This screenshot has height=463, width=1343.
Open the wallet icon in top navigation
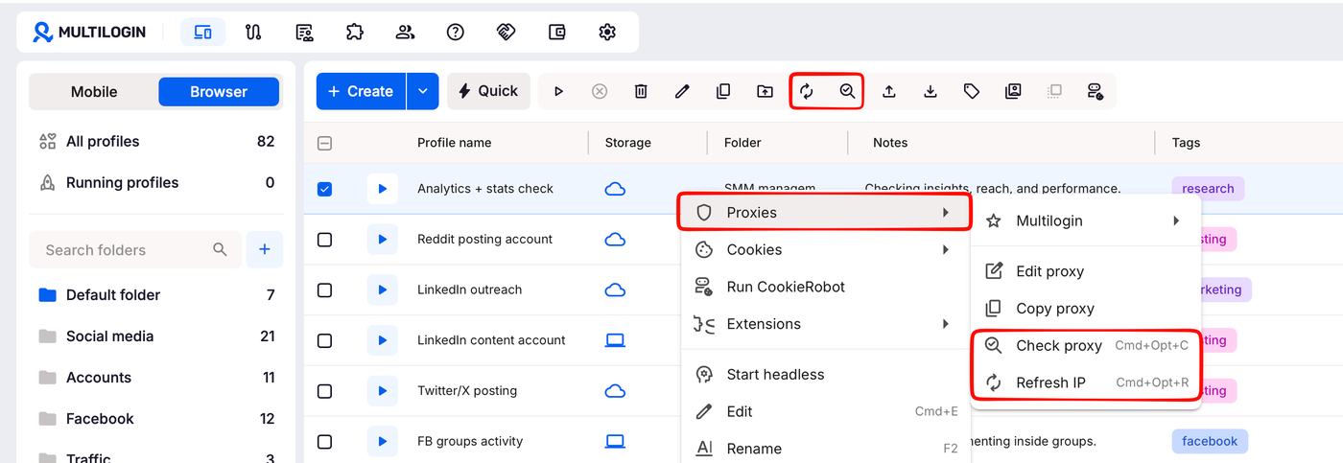(x=556, y=32)
